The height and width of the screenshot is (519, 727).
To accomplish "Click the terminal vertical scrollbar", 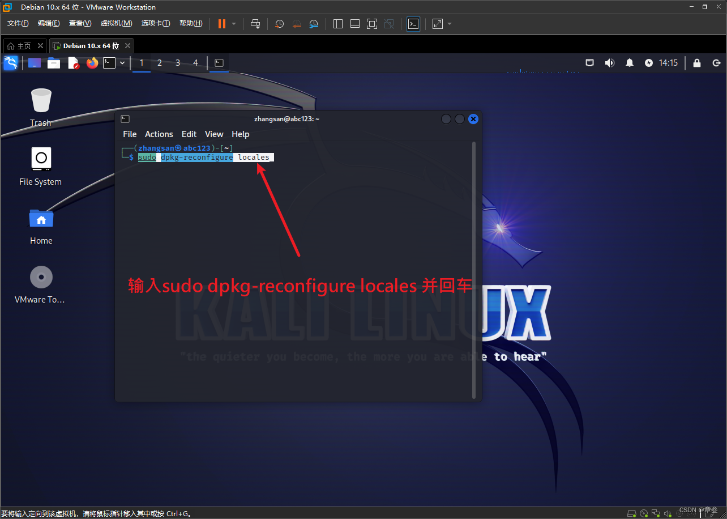I will (474, 269).
